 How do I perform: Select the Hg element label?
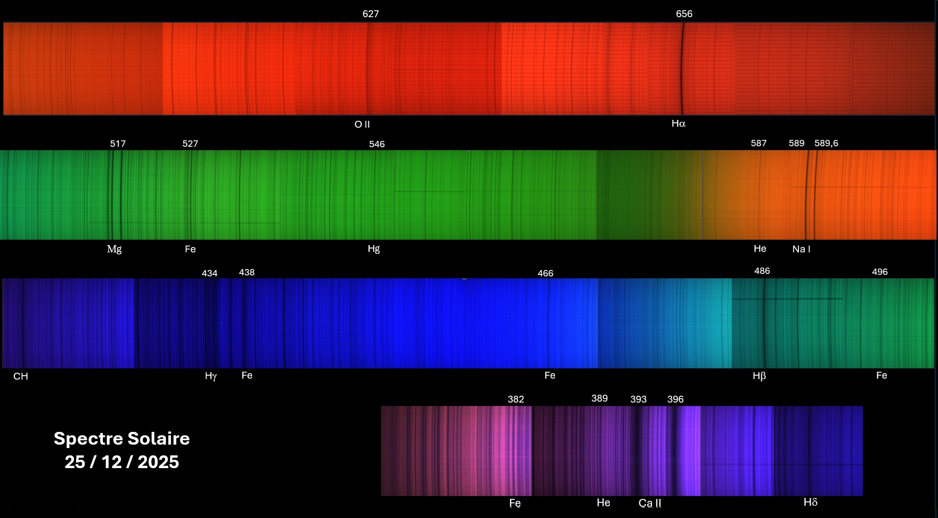[x=374, y=249]
